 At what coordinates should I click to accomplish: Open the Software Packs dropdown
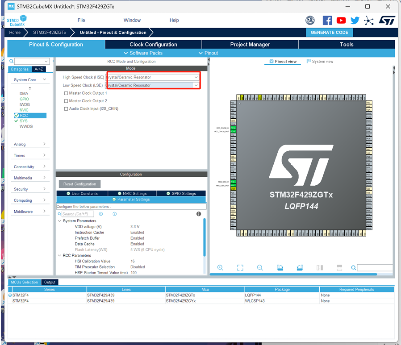tap(143, 53)
